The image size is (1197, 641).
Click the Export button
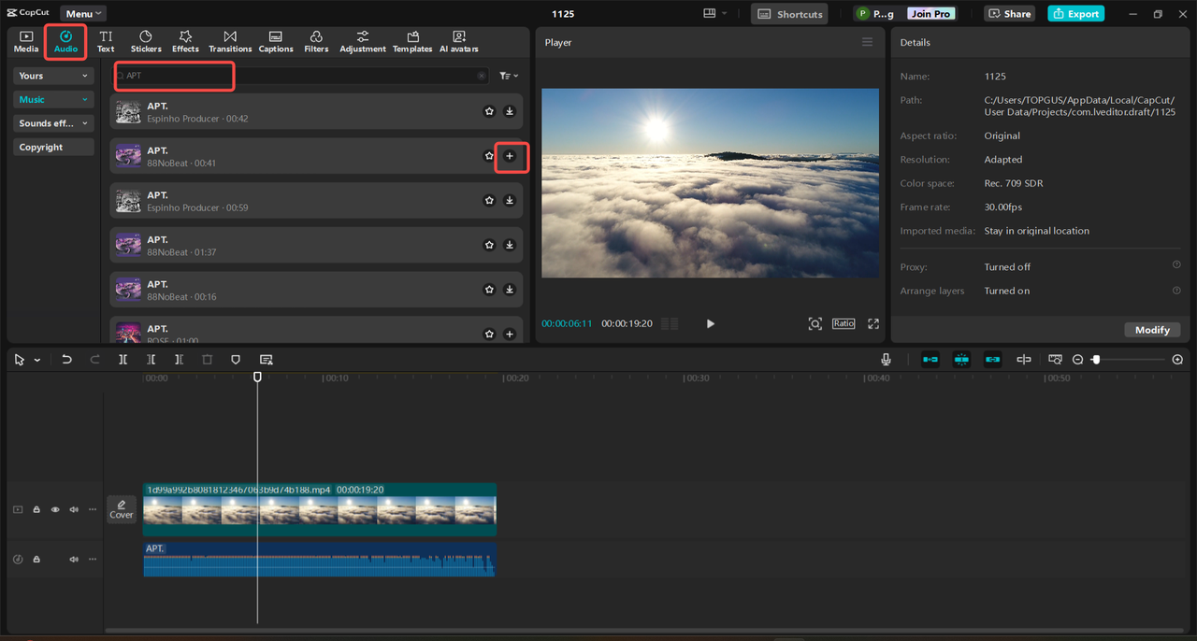(x=1075, y=14)
